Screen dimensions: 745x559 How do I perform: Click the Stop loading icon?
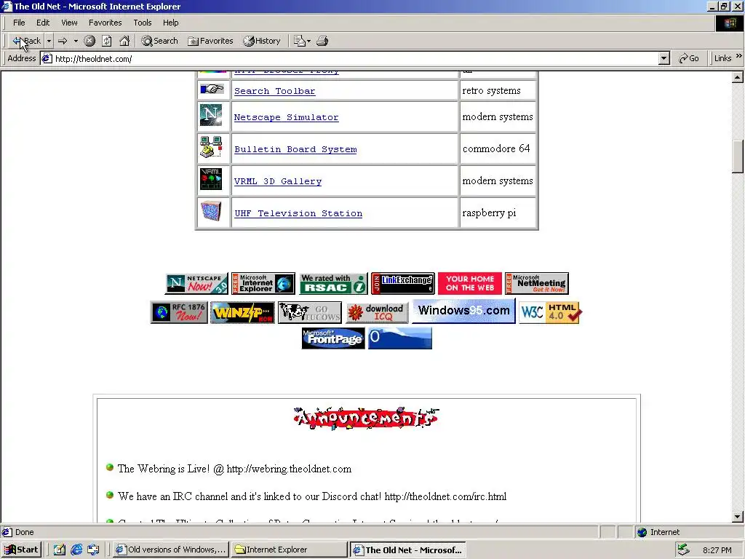(x=89, y=41)
